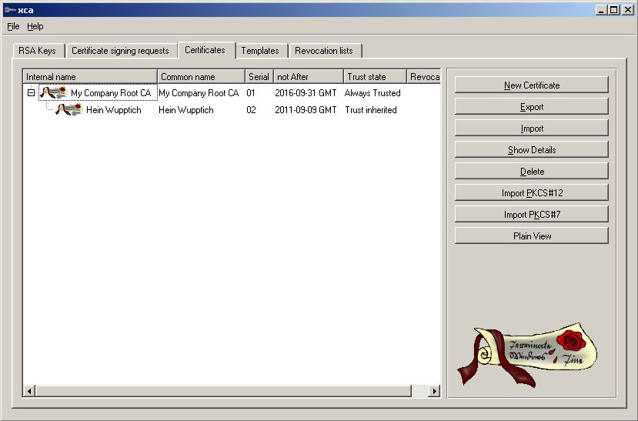Switch to the RSA Keys tab
Image resolution: width=638 pixels, height=421 pixels.
[x=36, y=51]
